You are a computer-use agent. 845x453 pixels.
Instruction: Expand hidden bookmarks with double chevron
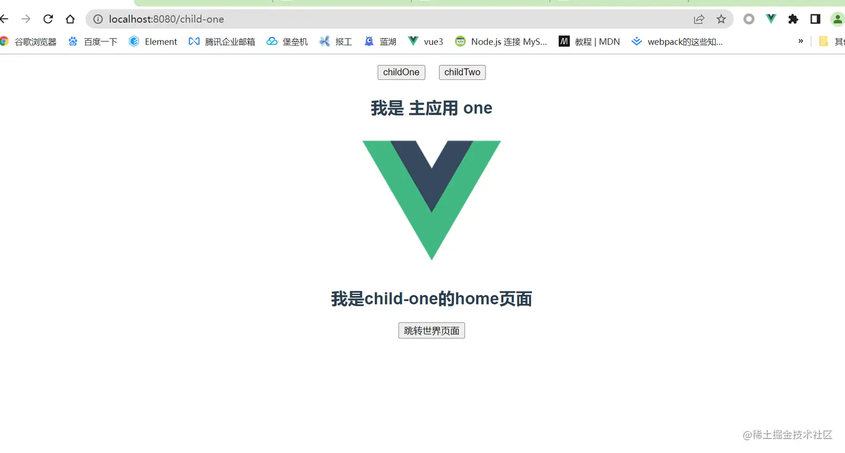tap(801, 41)
